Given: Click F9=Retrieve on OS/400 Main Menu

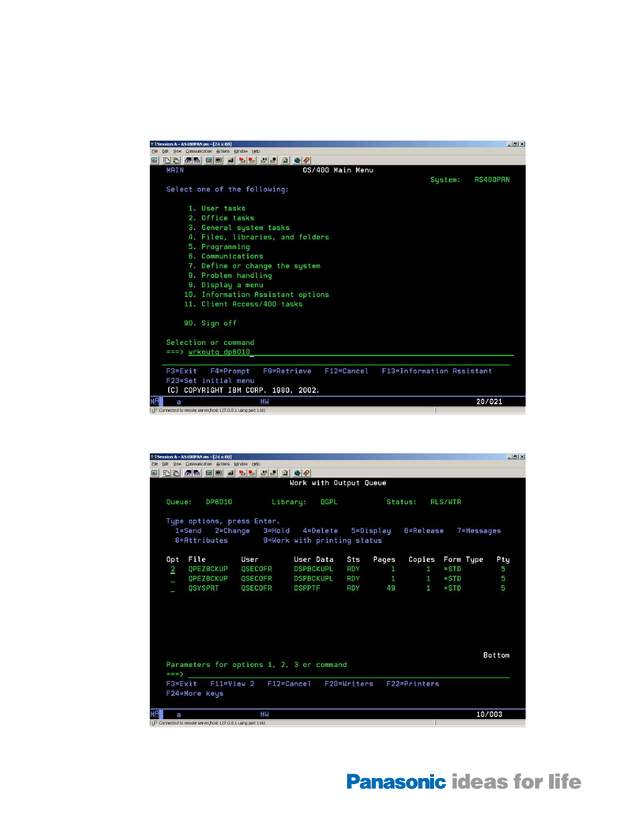Looking at the screenshot, I should click(x=287, y=371).
